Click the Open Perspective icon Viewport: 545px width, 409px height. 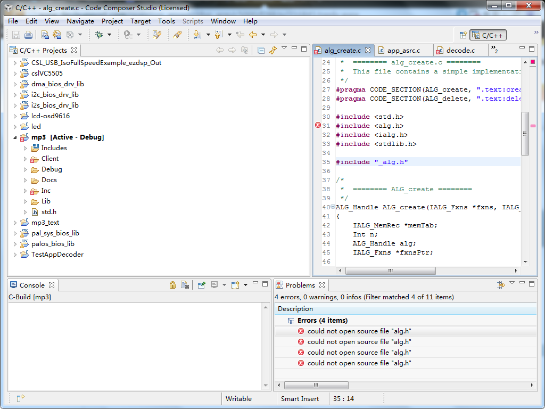point(463,35)
